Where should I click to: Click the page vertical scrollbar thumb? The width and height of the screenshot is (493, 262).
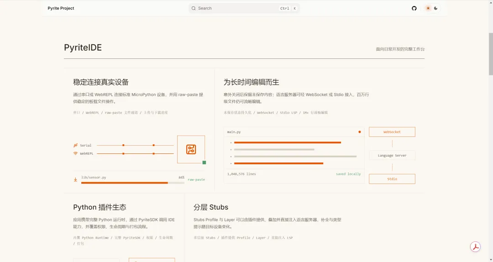[491, 54]
